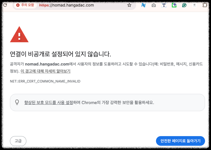Open '향상된 보호 모드를 사용 설정' link
Screen dimensions: 211x150
point(48,103)
